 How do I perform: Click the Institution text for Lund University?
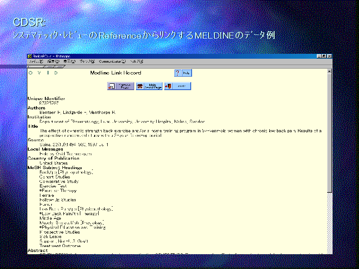122,121
